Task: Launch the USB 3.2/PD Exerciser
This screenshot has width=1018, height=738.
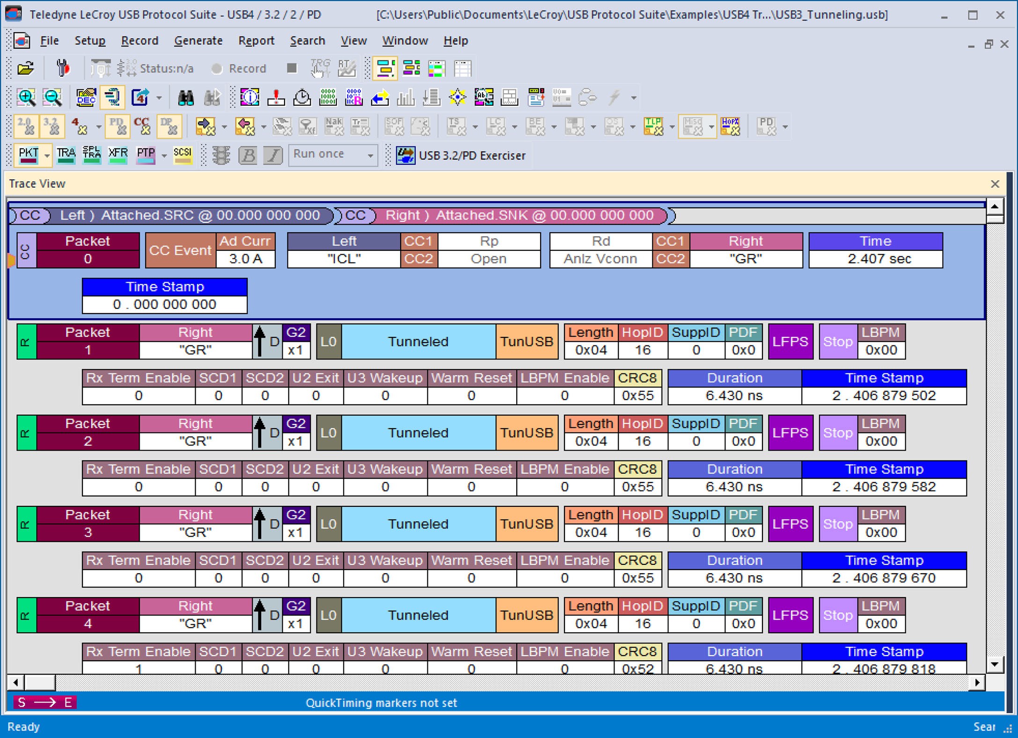Action: coord(461,155)
